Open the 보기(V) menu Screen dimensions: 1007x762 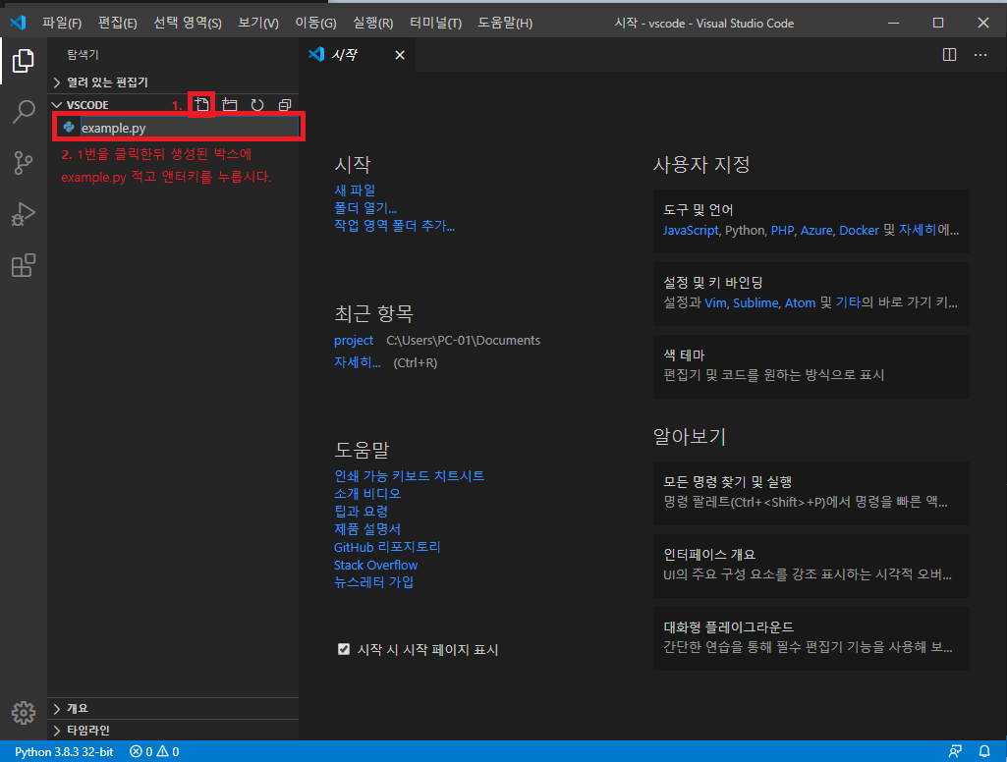[258, 24]
